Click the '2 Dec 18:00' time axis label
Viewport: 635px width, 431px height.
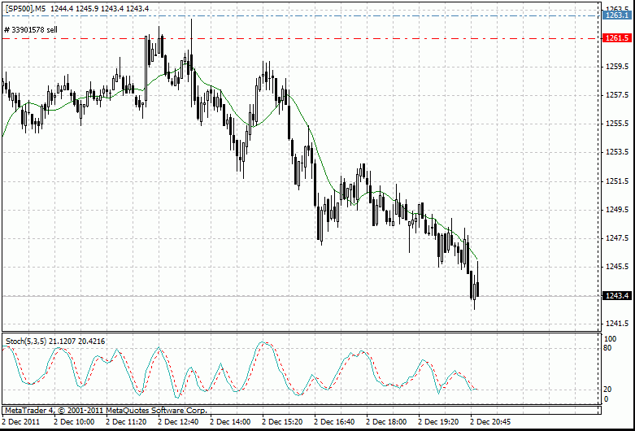tap(386, 422)
